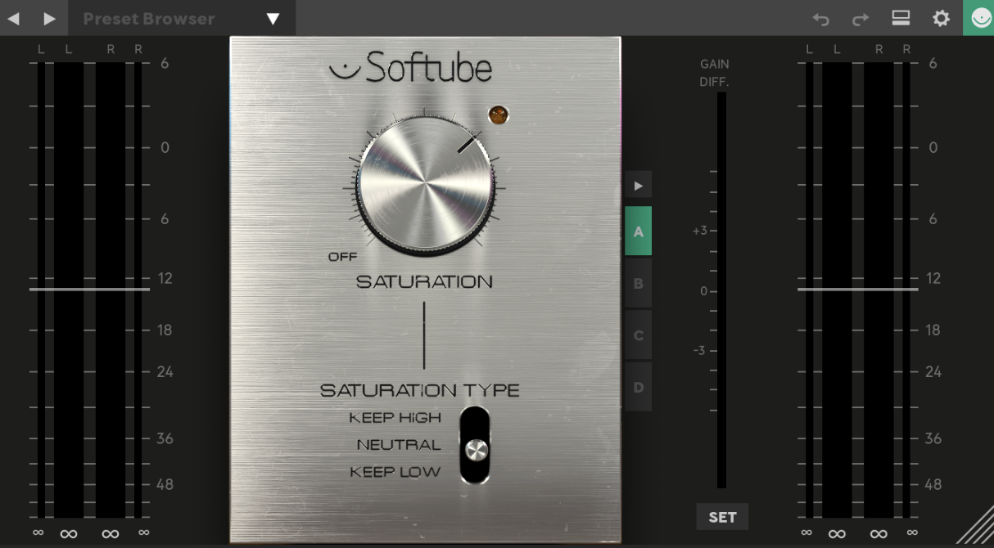This screenshot has height=548, width=994.
Task: Select preset slot A
Action: click(x=639, y=231)
